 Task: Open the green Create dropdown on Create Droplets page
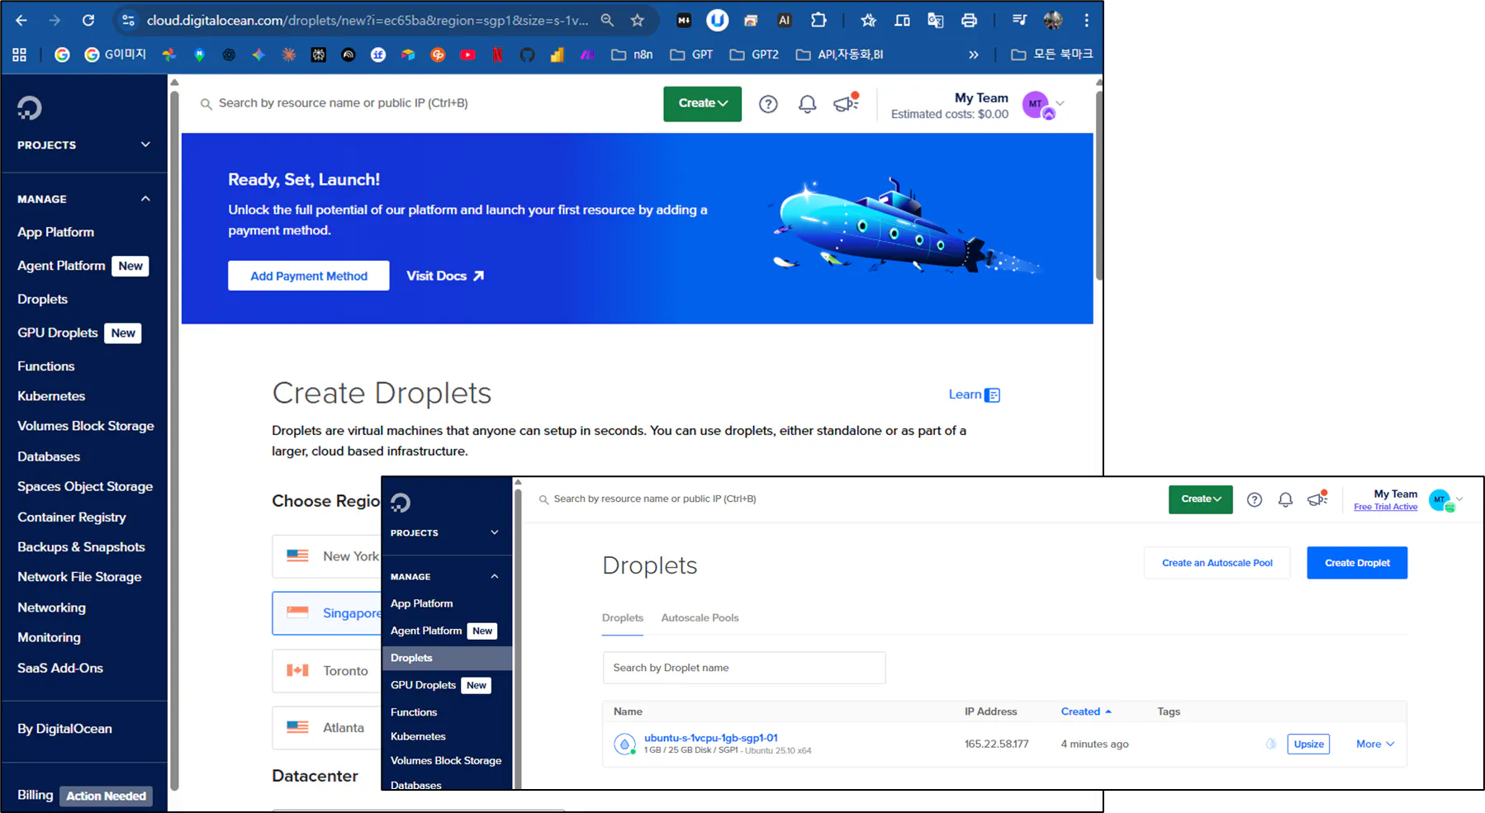(702, 104)
